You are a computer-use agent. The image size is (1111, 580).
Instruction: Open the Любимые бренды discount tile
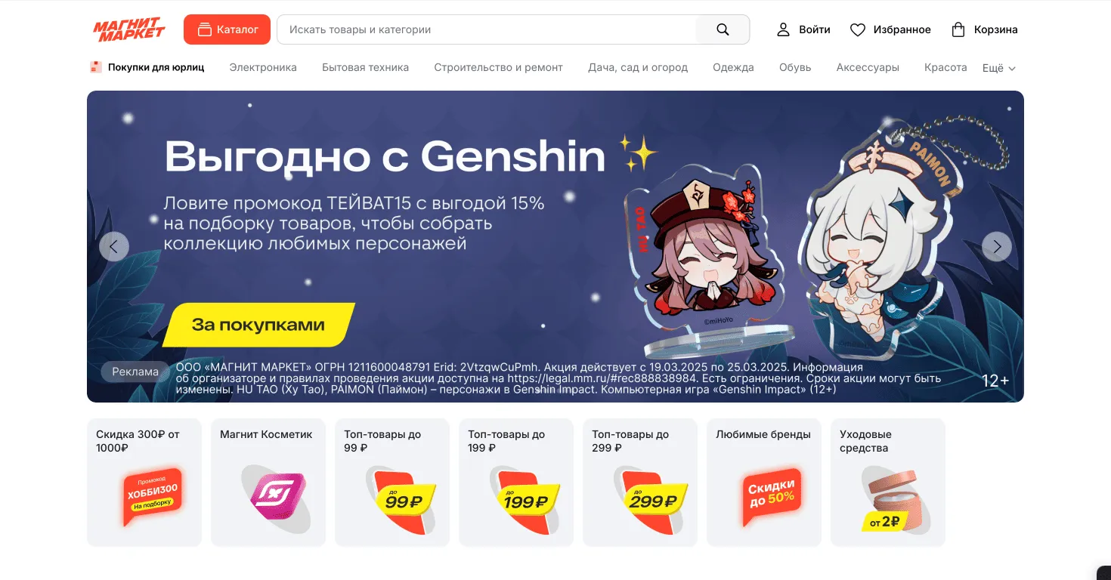[764, 483]
